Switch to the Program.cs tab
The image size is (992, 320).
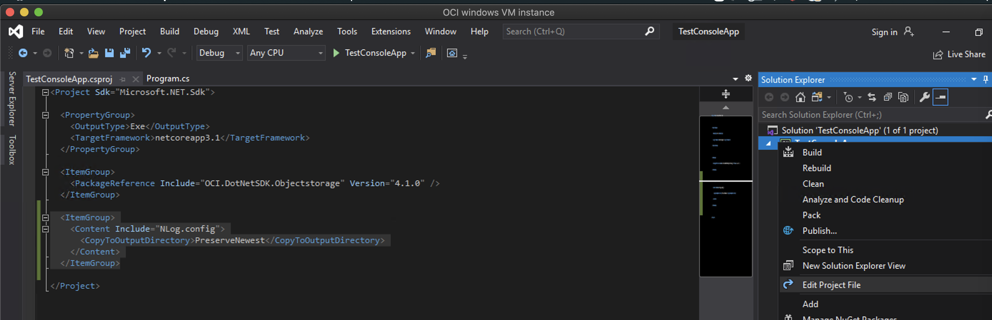click(x=168, y=79)
